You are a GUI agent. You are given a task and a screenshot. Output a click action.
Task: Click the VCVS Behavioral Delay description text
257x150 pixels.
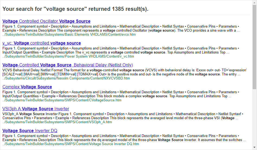pos(125,72)
